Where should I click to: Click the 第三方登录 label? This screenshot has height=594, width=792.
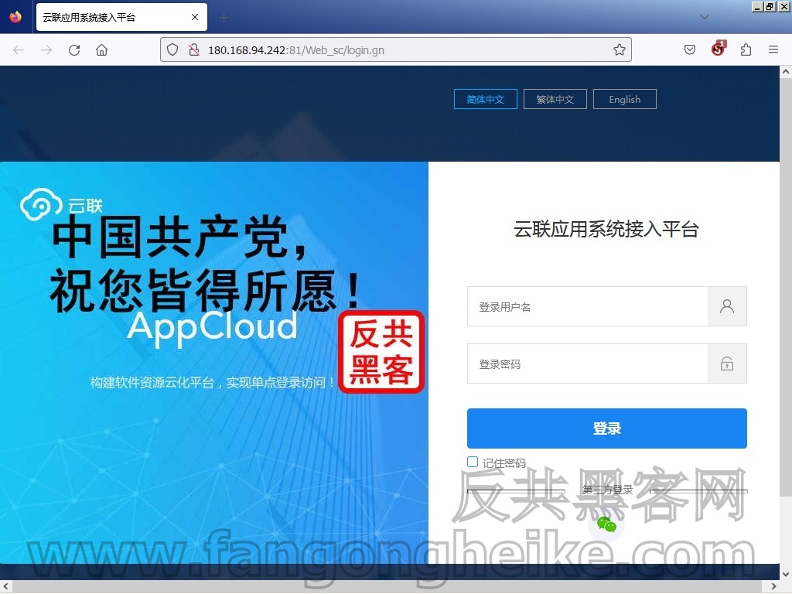608,490
